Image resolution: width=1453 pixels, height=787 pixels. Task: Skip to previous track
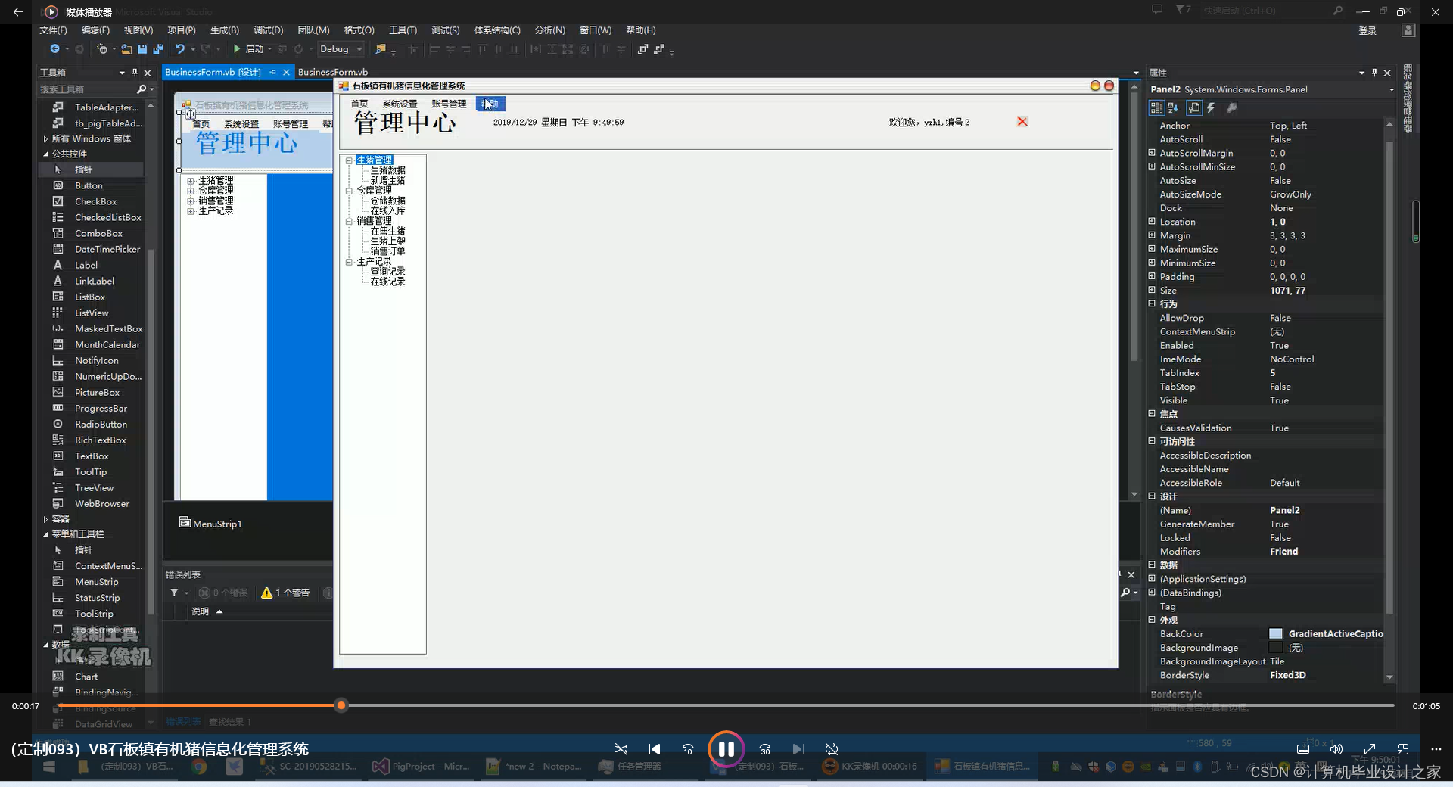[x=655, y=749]
